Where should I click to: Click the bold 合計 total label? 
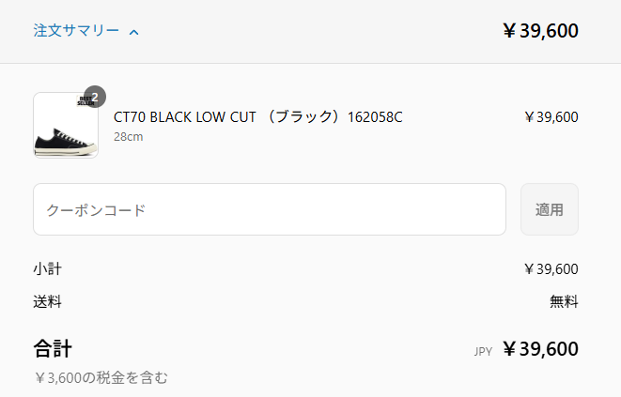[x=53, y=349]
